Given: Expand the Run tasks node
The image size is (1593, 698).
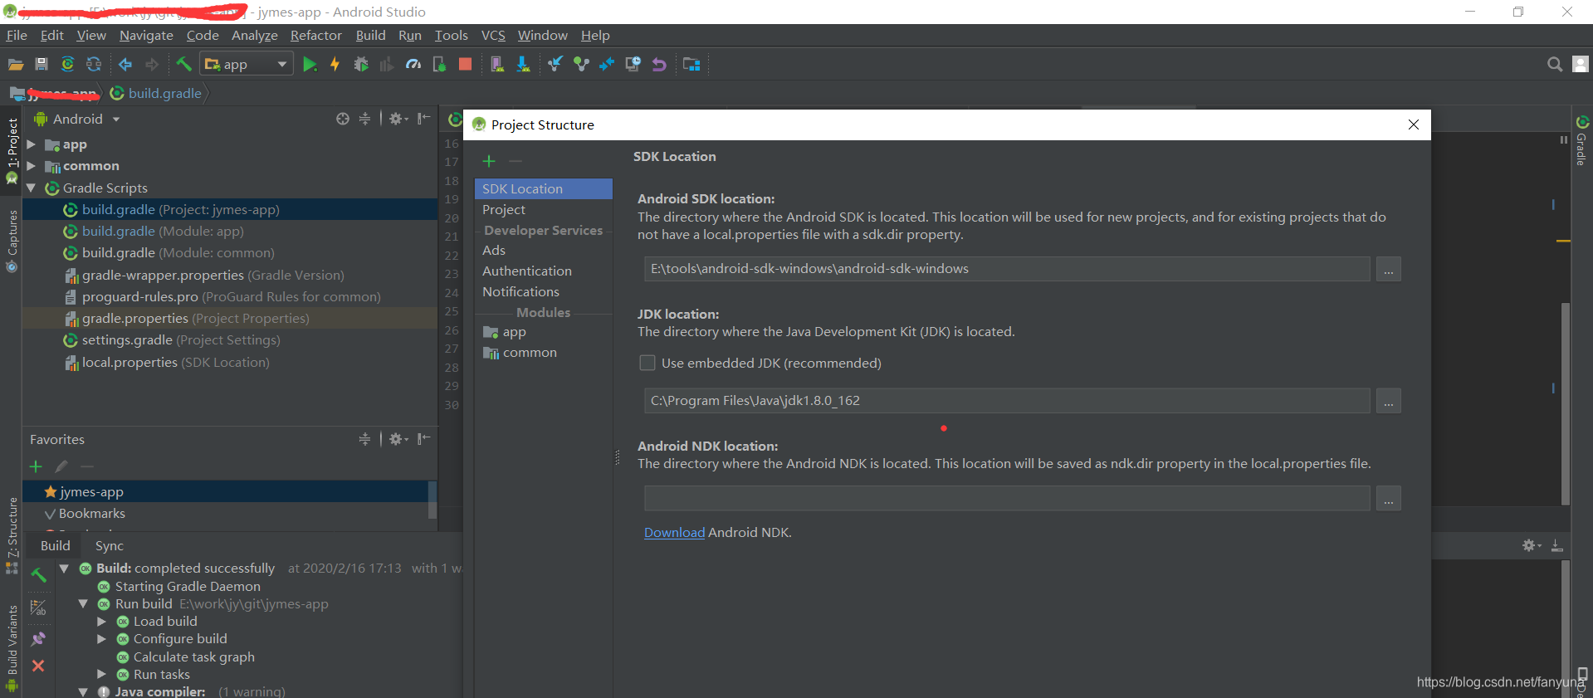Looking at the screenshot, I should 101,675.
